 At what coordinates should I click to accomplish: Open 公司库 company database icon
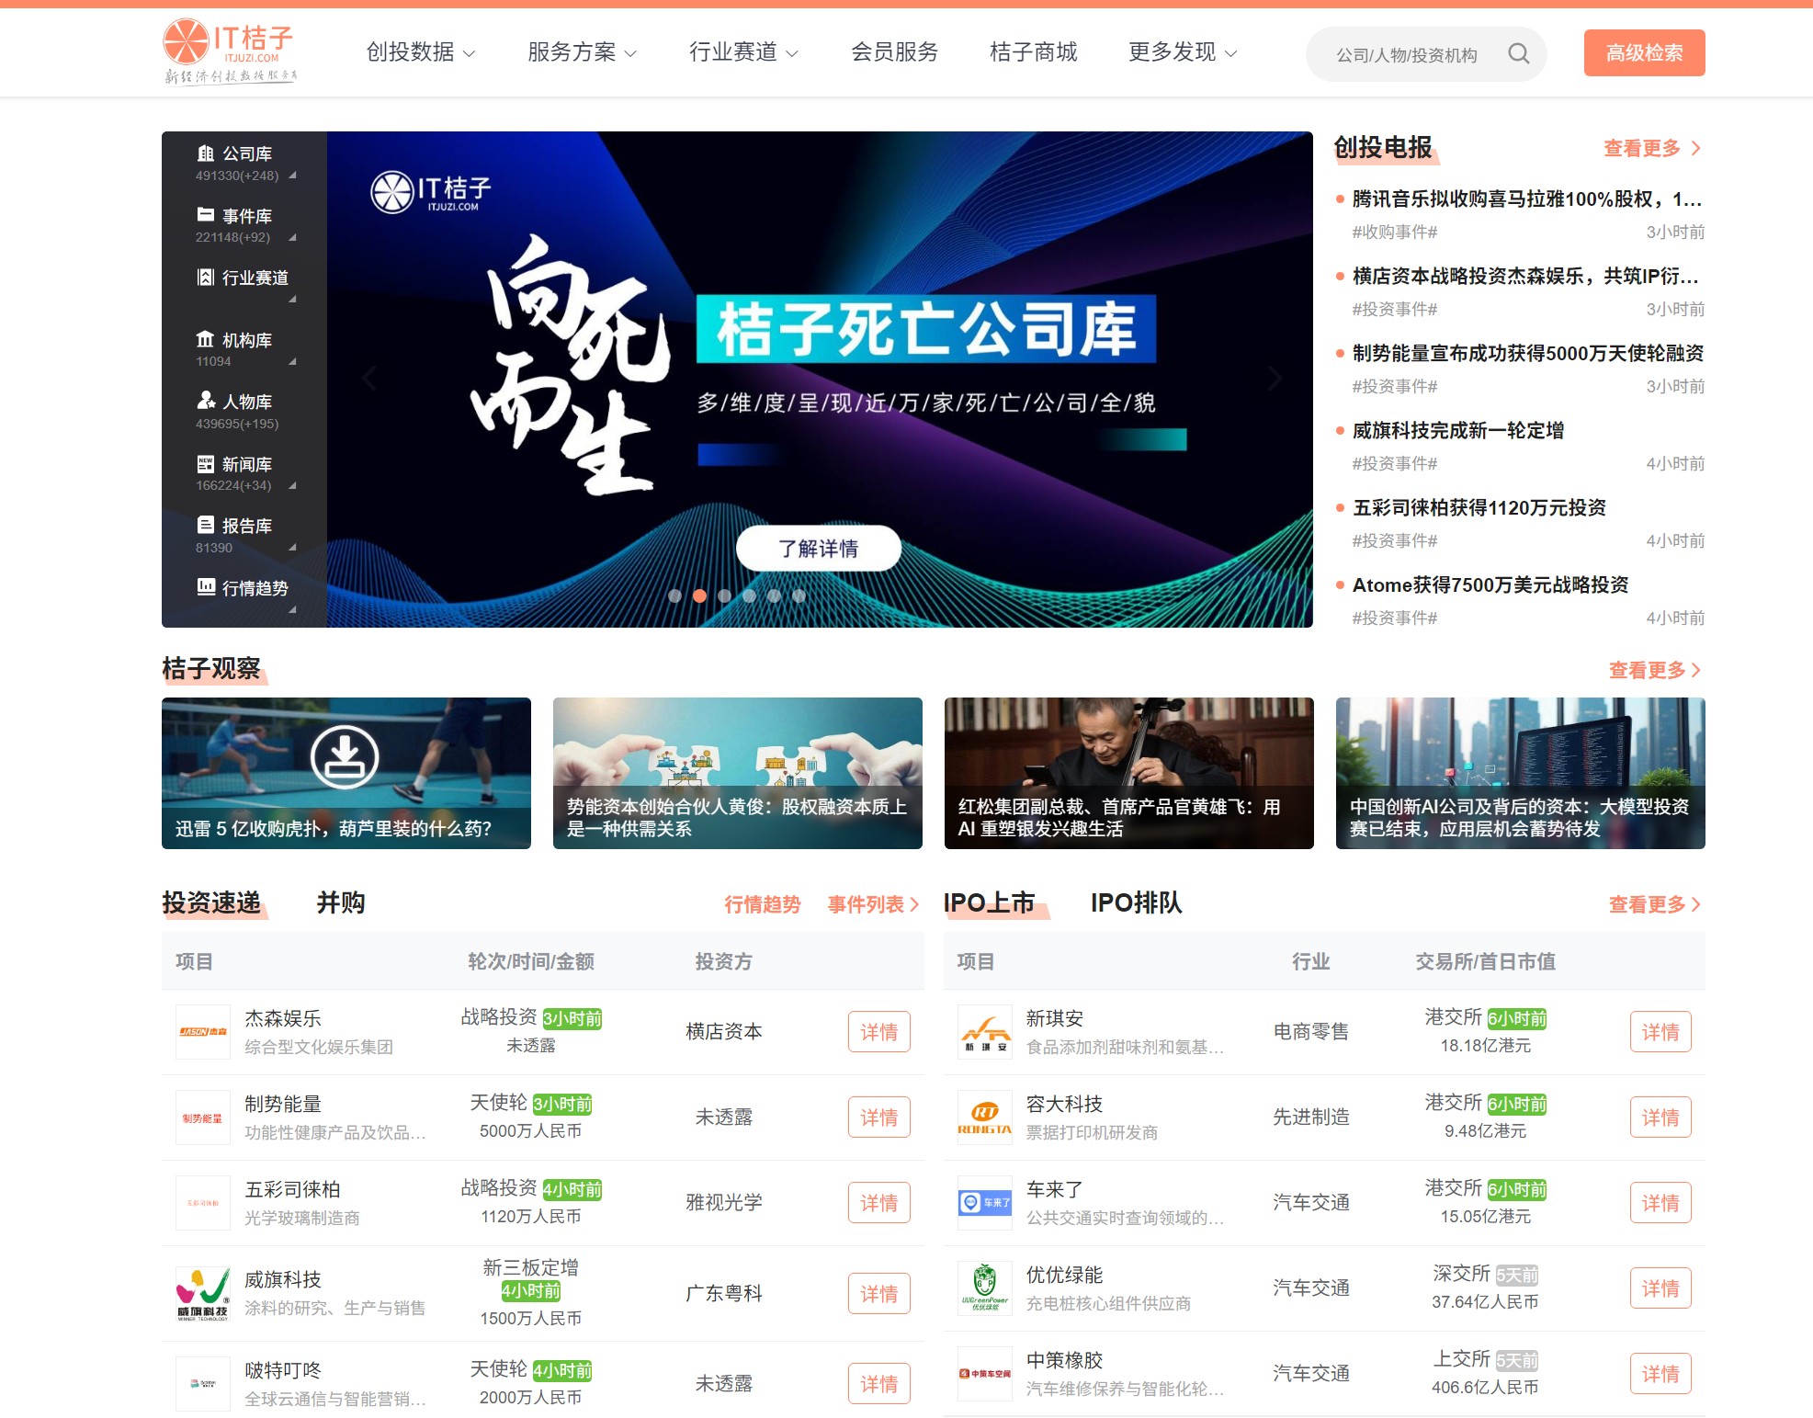[206, 153]
